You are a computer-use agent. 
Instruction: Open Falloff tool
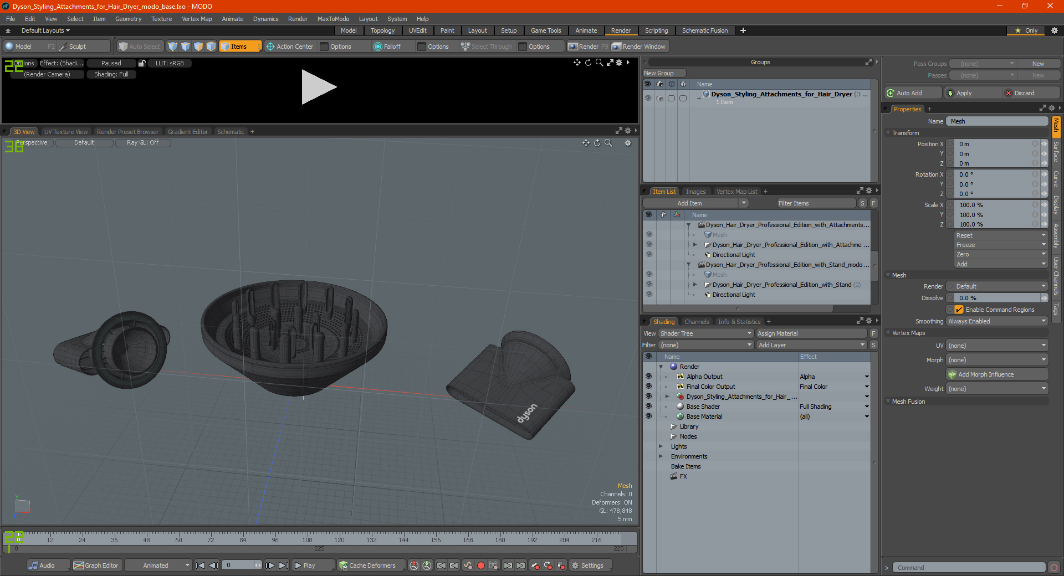pyautogui.click(x=387, y=47)
